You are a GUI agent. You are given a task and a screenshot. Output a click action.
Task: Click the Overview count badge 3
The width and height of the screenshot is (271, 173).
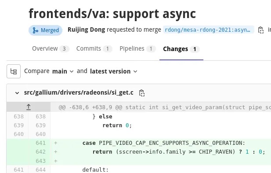click(x=64, y=49)
